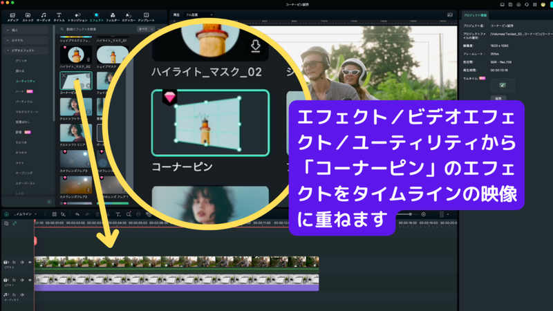Select the ちらつき effect category
Screen dimensions: 553x311
click(x=21, y=142)
